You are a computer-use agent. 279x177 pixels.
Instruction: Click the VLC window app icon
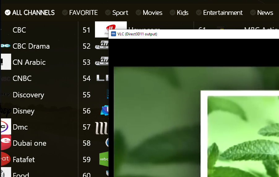113,34
